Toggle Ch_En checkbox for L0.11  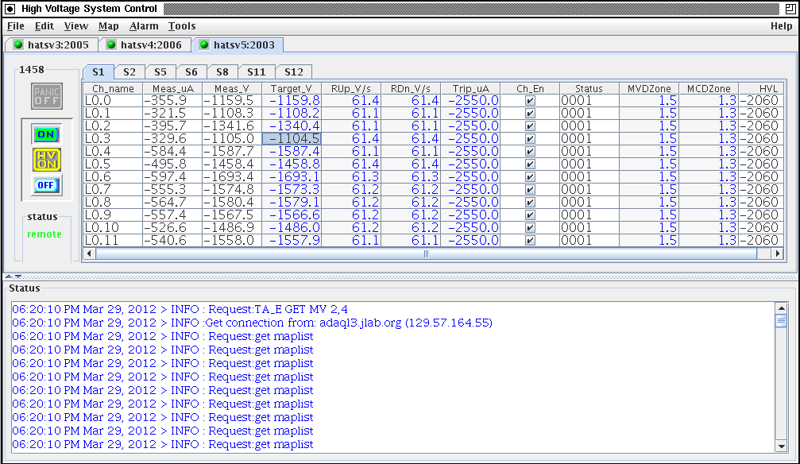[530, 241]
